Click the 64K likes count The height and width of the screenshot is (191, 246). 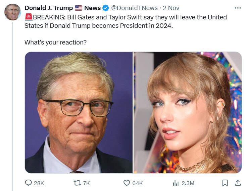pyautogui.click(x=138, y=183)
